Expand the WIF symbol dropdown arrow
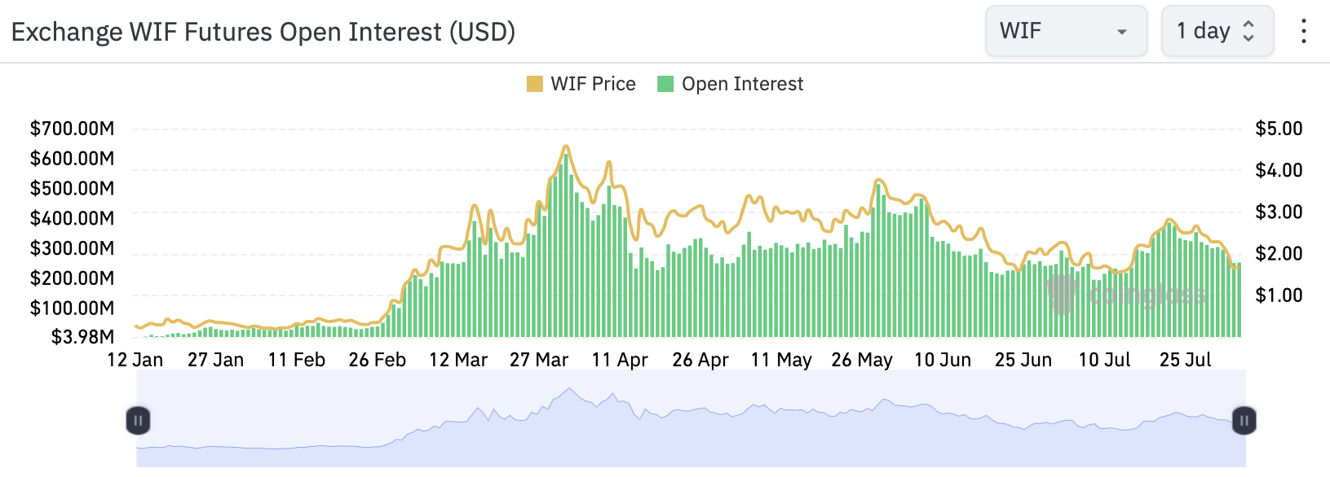Viewport: 1330px width, 477px height. [x=1122, y=32]
